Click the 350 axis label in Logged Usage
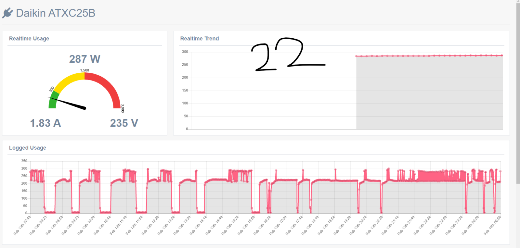This screenshot has height=248, width=520. [x=24, y=161]
